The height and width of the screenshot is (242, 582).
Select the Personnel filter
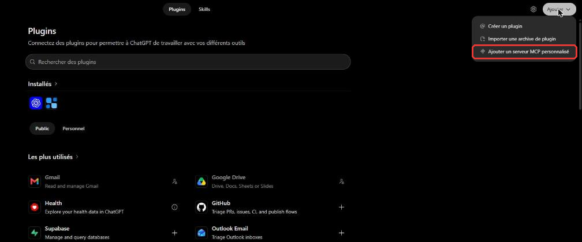coord(73,128)
